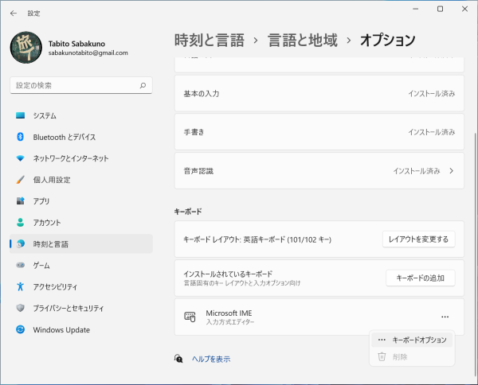
Task: Open ヘルプを表示 link
Action: [x=211, y=359]
